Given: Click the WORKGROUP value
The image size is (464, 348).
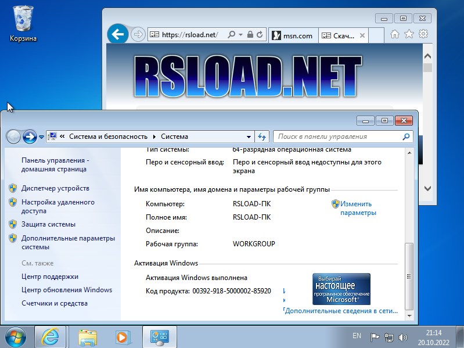Looking at the screenshot, I should [x=254, y=244].
